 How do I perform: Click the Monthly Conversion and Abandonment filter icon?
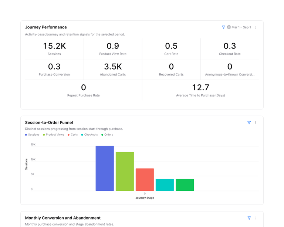(x=249, y=218)
